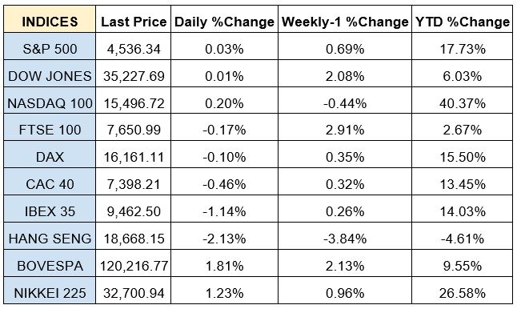Select BOVESPA last price 120,216.77
The width and height of the screenshot is (517, 309).
click(134, 266)
